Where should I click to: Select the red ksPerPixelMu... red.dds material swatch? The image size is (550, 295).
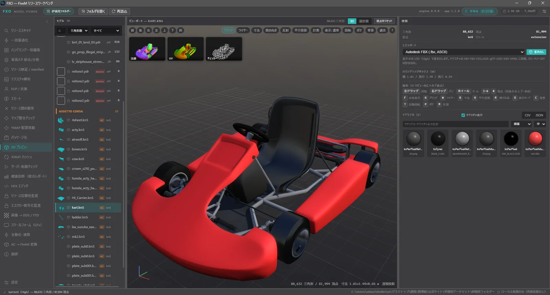point(535,143)
